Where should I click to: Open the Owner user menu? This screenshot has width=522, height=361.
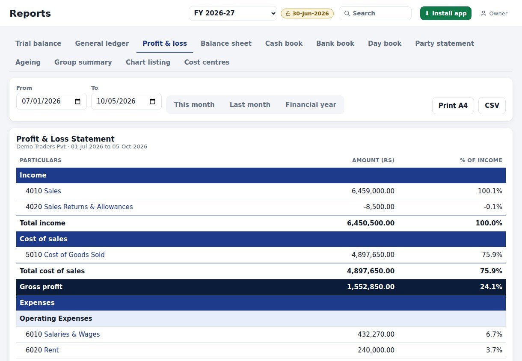pos(494,13)
